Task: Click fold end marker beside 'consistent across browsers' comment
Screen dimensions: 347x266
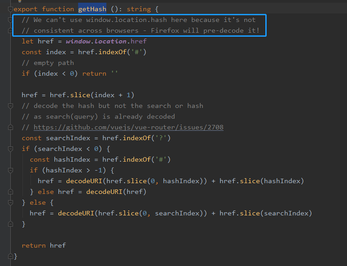Action: [x=10, y=30]
